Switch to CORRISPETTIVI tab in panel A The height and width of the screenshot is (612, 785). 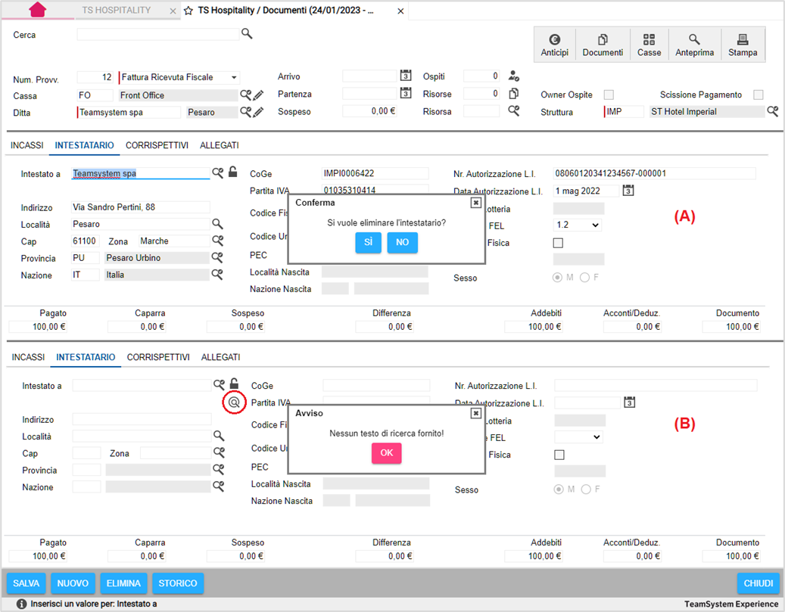click(x=157, y=145)
